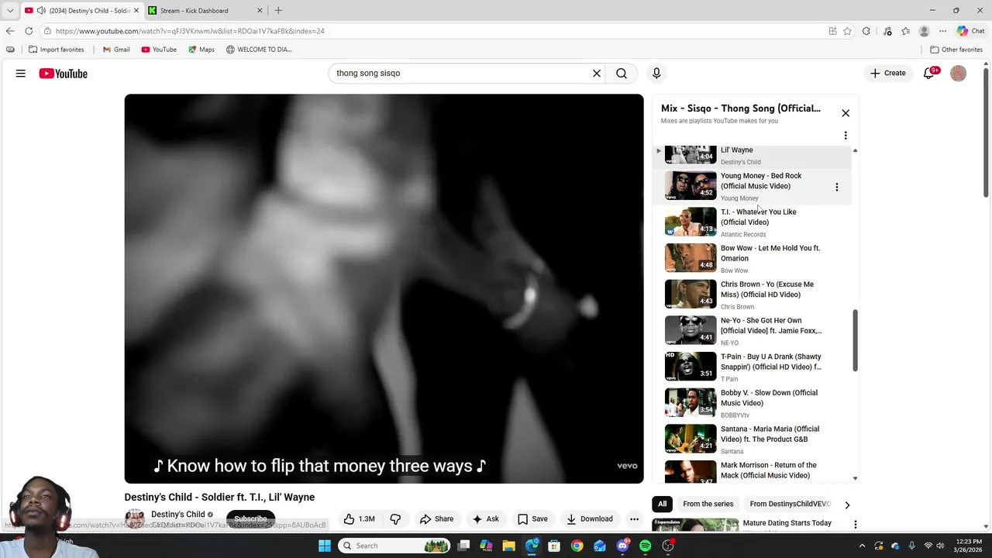Add this page to favorites star
This screenshot has width=992, height=558.
coord(848,31)
